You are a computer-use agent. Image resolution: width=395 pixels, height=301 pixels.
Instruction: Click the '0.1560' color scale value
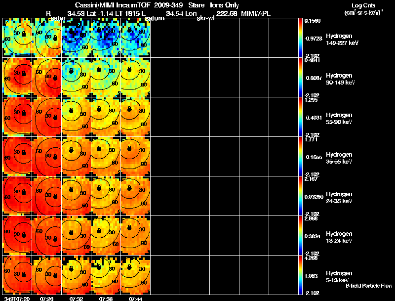(x=313, y=21)
